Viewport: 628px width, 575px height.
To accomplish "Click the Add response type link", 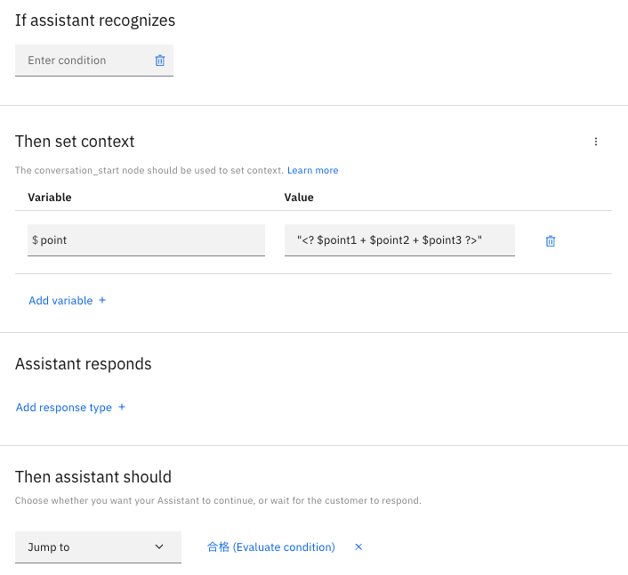I will point(64,408).
